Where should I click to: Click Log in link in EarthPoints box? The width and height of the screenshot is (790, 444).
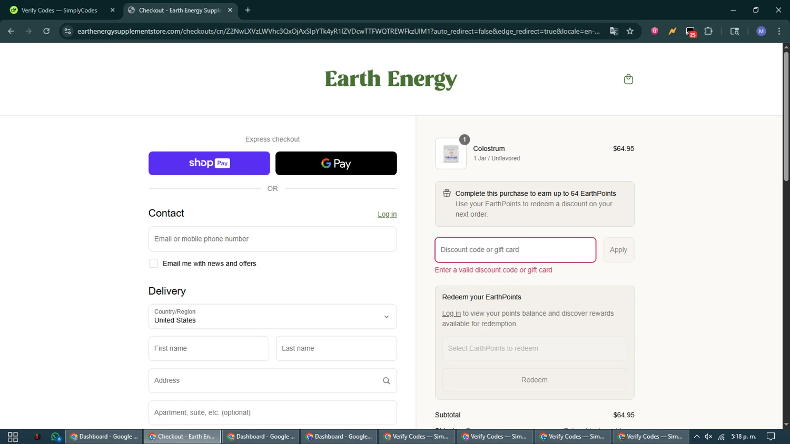tap(451, 313)
